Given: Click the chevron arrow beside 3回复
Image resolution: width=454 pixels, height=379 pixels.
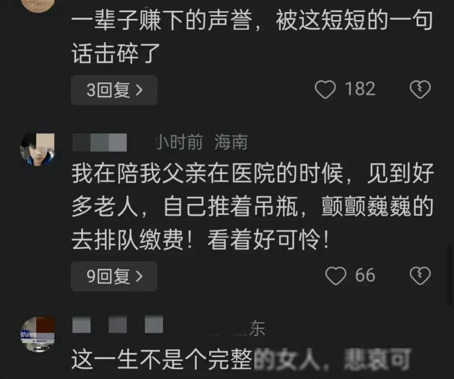Looking at the screenshot, I should click(139, 90).
